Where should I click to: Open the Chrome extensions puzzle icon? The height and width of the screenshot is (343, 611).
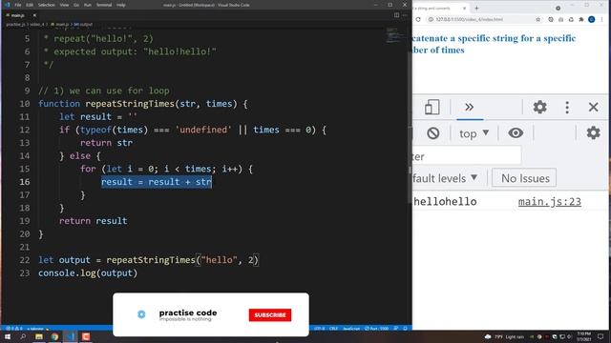(x=581, y=19)
